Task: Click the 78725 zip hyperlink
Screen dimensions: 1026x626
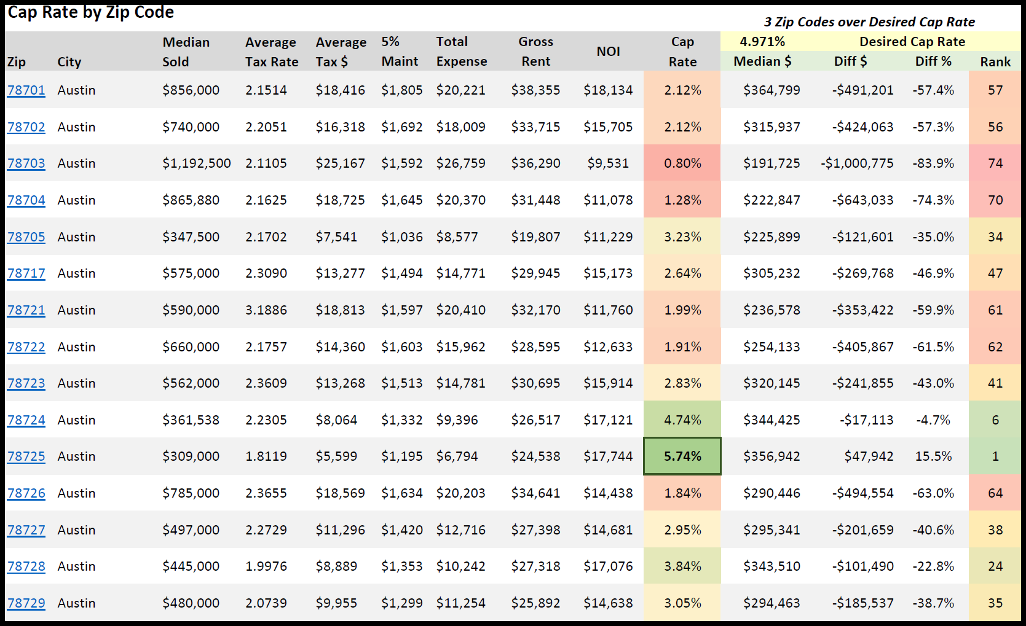Action: (26, 456)
